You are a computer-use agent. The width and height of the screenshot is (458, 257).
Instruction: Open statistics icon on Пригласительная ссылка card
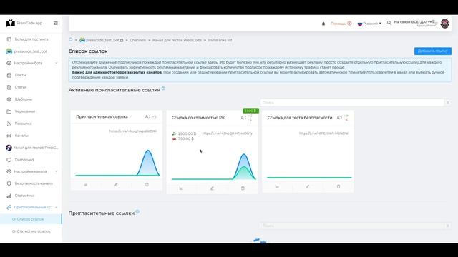(x=86, y=184)
